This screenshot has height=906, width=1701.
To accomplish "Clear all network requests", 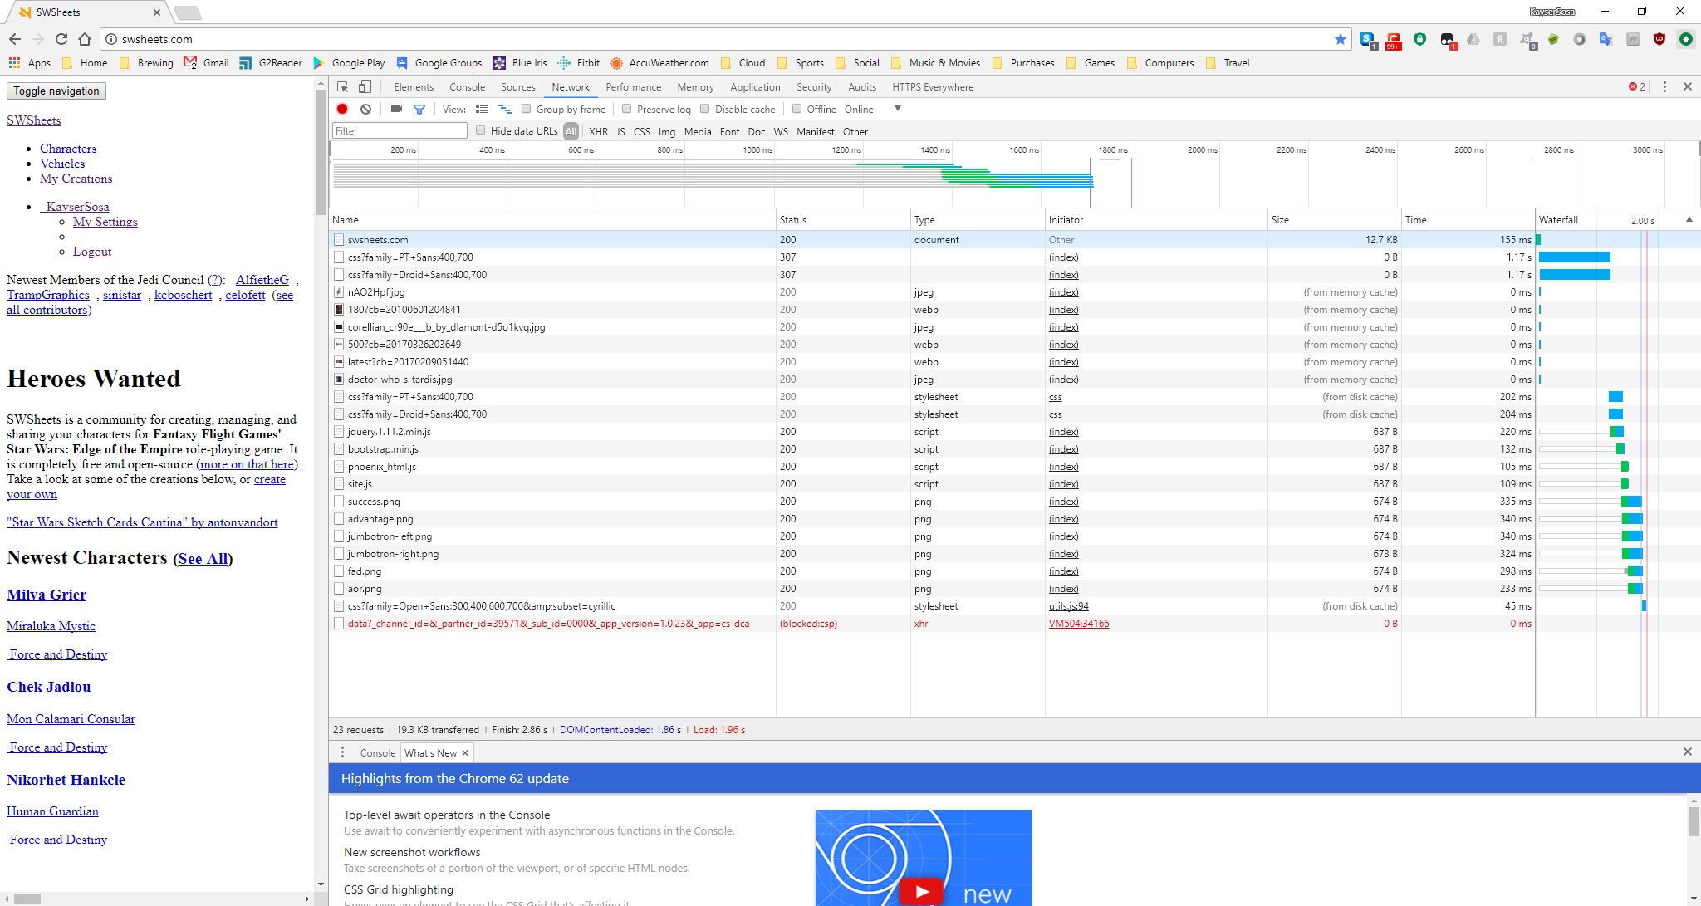I will (365, 109).
